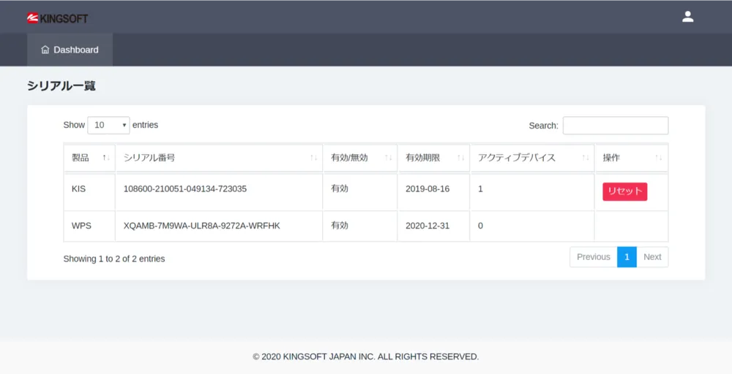
Task: Open the Show entries count dropdown
Action: [x=108, y=125]
